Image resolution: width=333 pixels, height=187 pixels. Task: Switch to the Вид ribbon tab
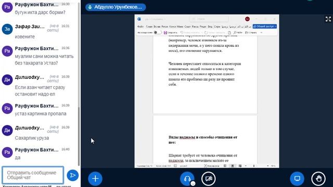coord(210,26)
